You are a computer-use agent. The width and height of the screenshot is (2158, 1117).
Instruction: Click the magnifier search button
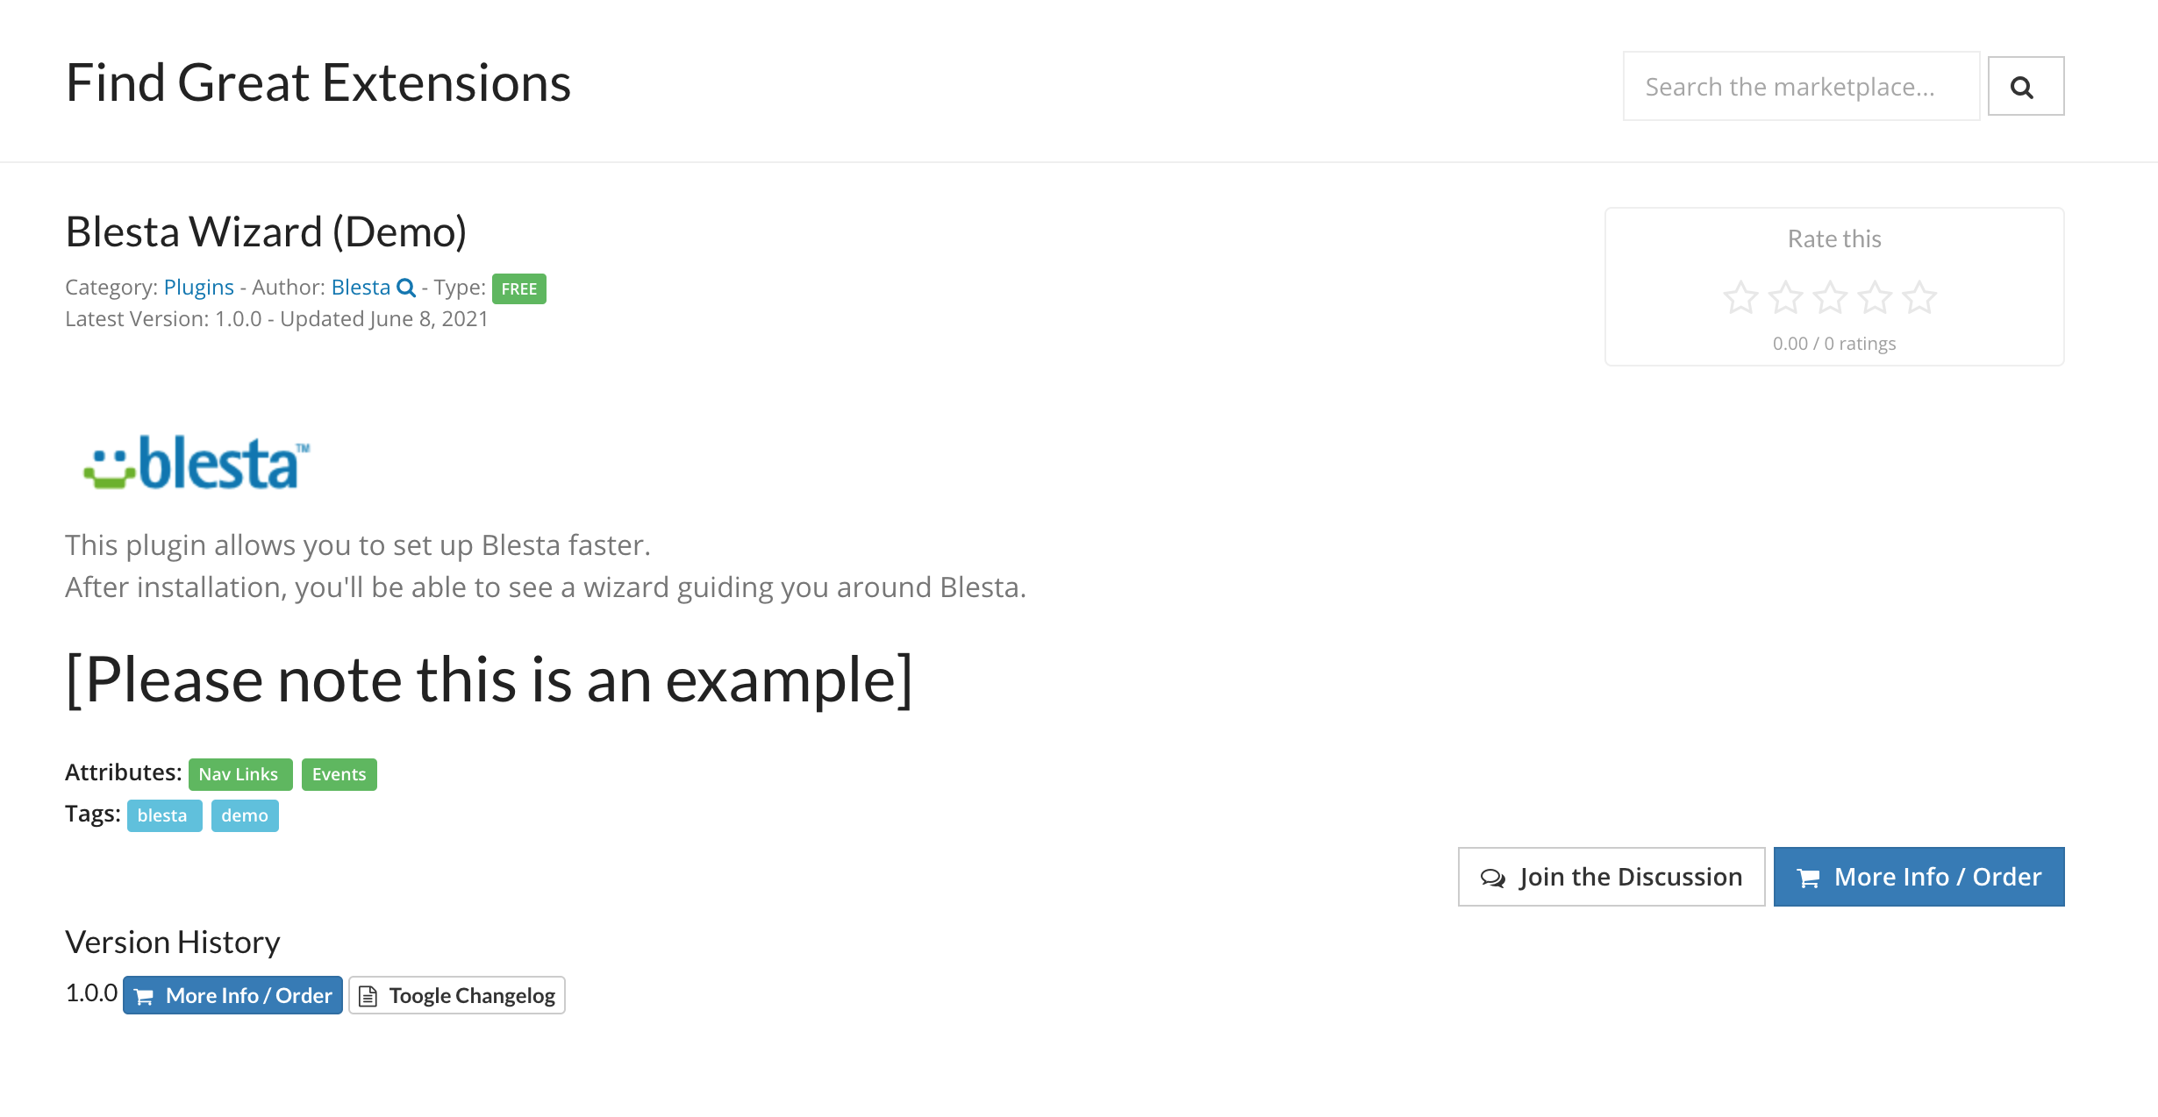click(x=2025, y=87)
